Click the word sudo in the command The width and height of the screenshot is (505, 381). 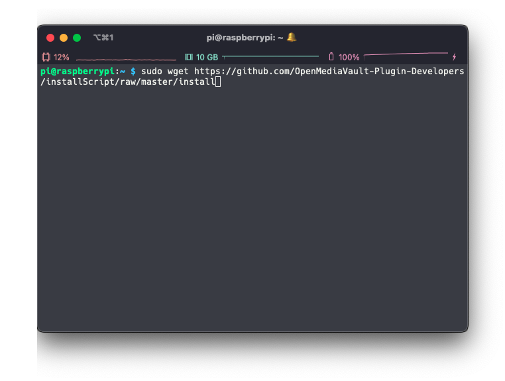tap(152, 71)
